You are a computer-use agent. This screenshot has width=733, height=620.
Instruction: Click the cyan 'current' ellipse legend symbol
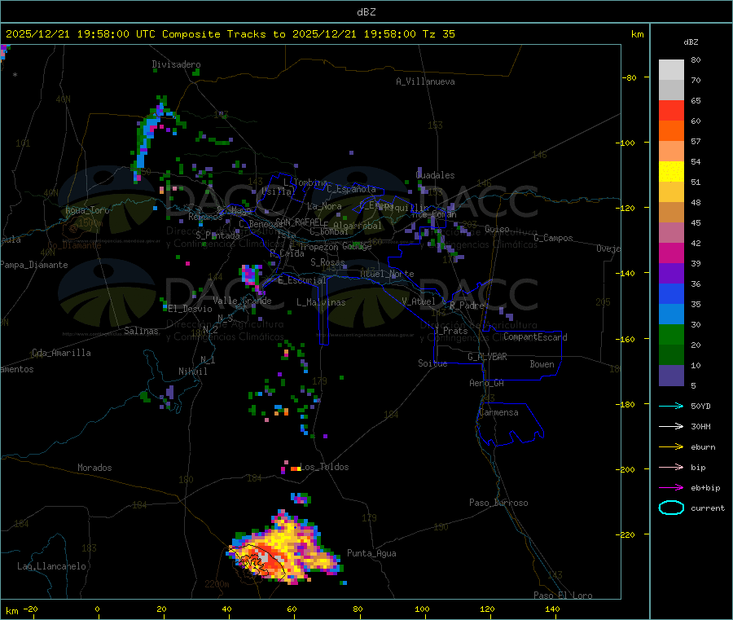(671, 508)
